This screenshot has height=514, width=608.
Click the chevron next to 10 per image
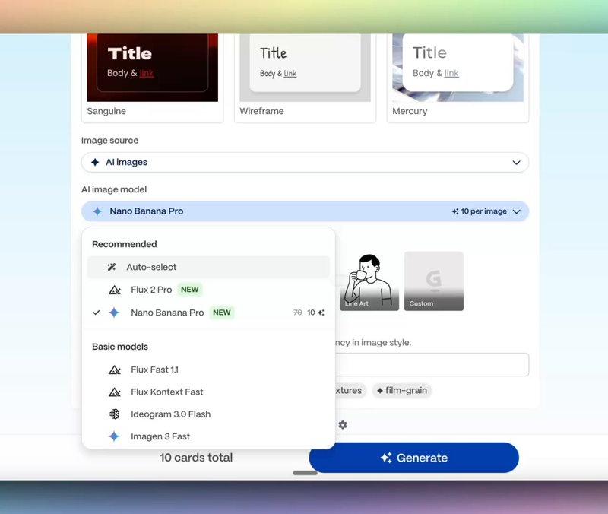pos(516,212)
